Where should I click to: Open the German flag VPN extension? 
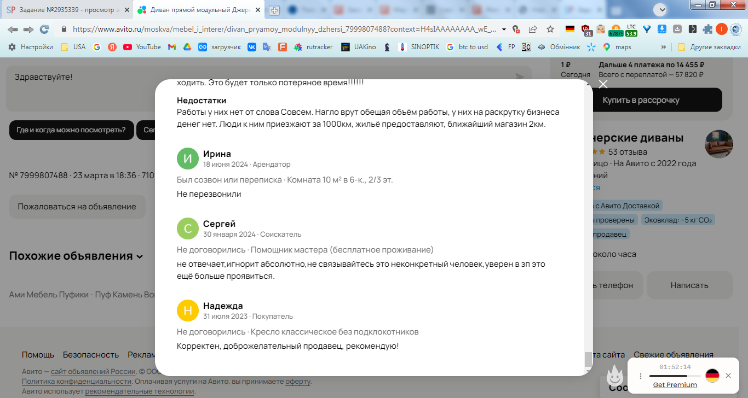click(x=570, y=29)
